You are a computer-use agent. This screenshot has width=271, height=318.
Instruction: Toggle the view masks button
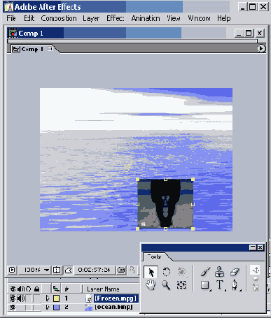pos(69,270)
